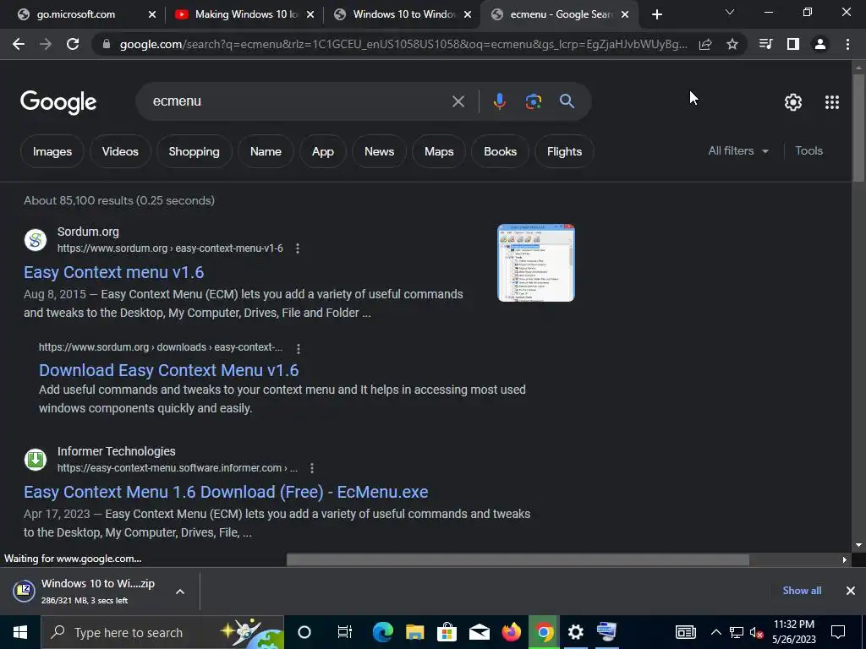The height and width of the screenshot is (649, 866).
Task: Search by image with Google Lens
Action: [x=534, y=101]
